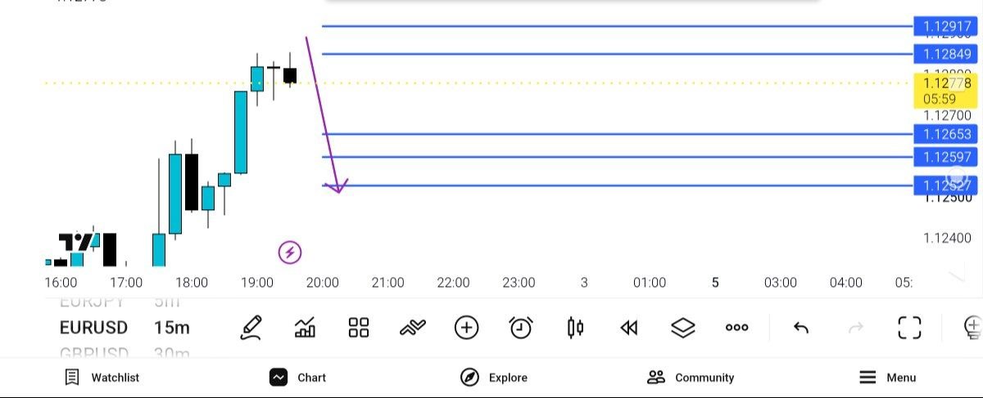Open the EURUSD symbol selector
The width and height of the screenshot is (983, 398).
tap(93, 328)
